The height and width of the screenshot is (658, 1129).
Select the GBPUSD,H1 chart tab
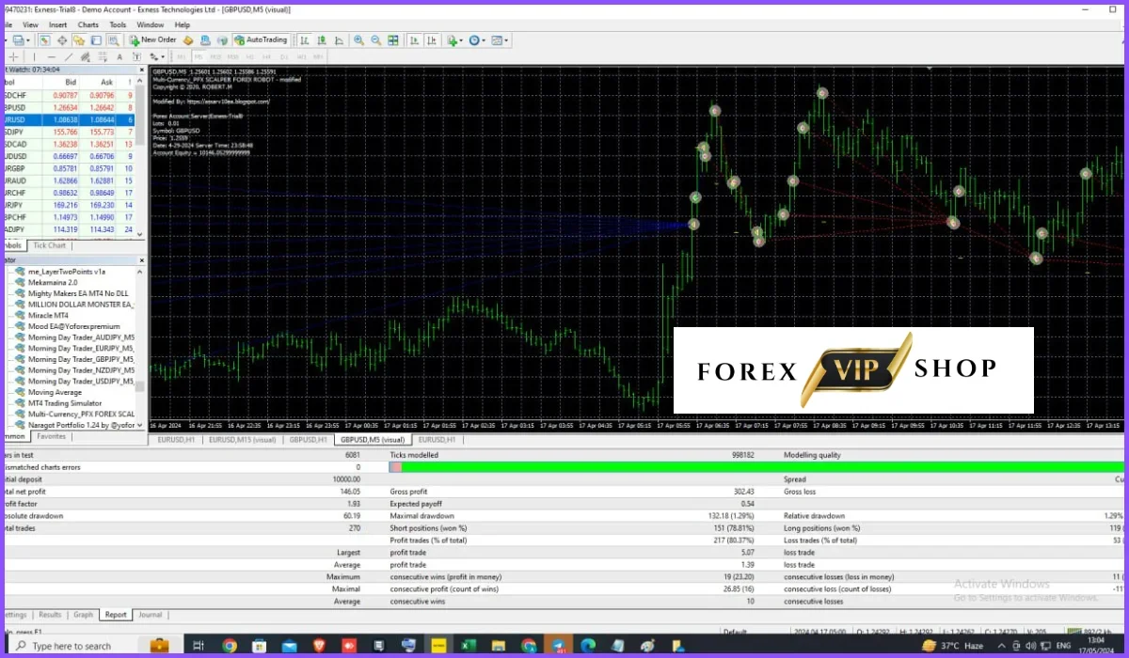308,439
